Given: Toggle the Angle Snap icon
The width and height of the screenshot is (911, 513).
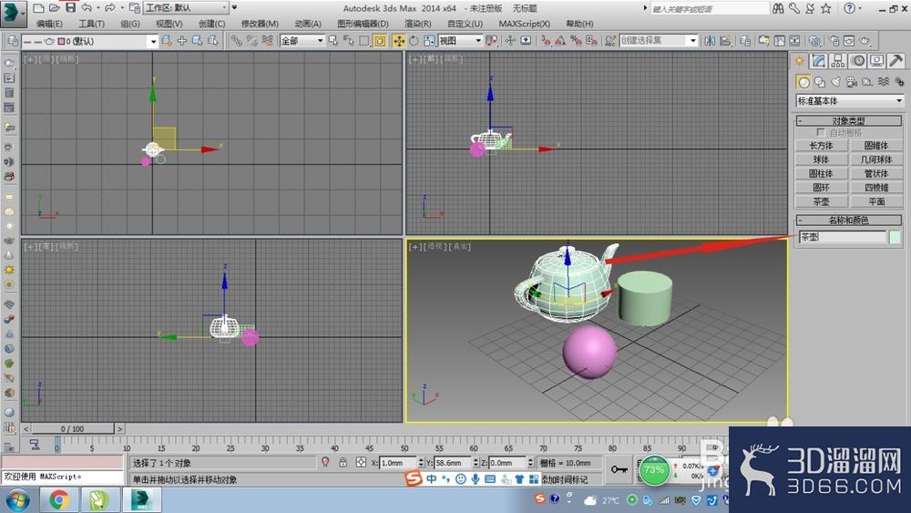Looking at the screenshot, I should pyautogui.click(x=560, y=41).
